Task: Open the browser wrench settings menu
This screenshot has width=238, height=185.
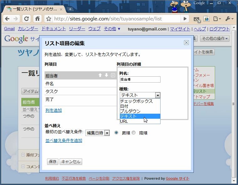Action: pos(228,19)
